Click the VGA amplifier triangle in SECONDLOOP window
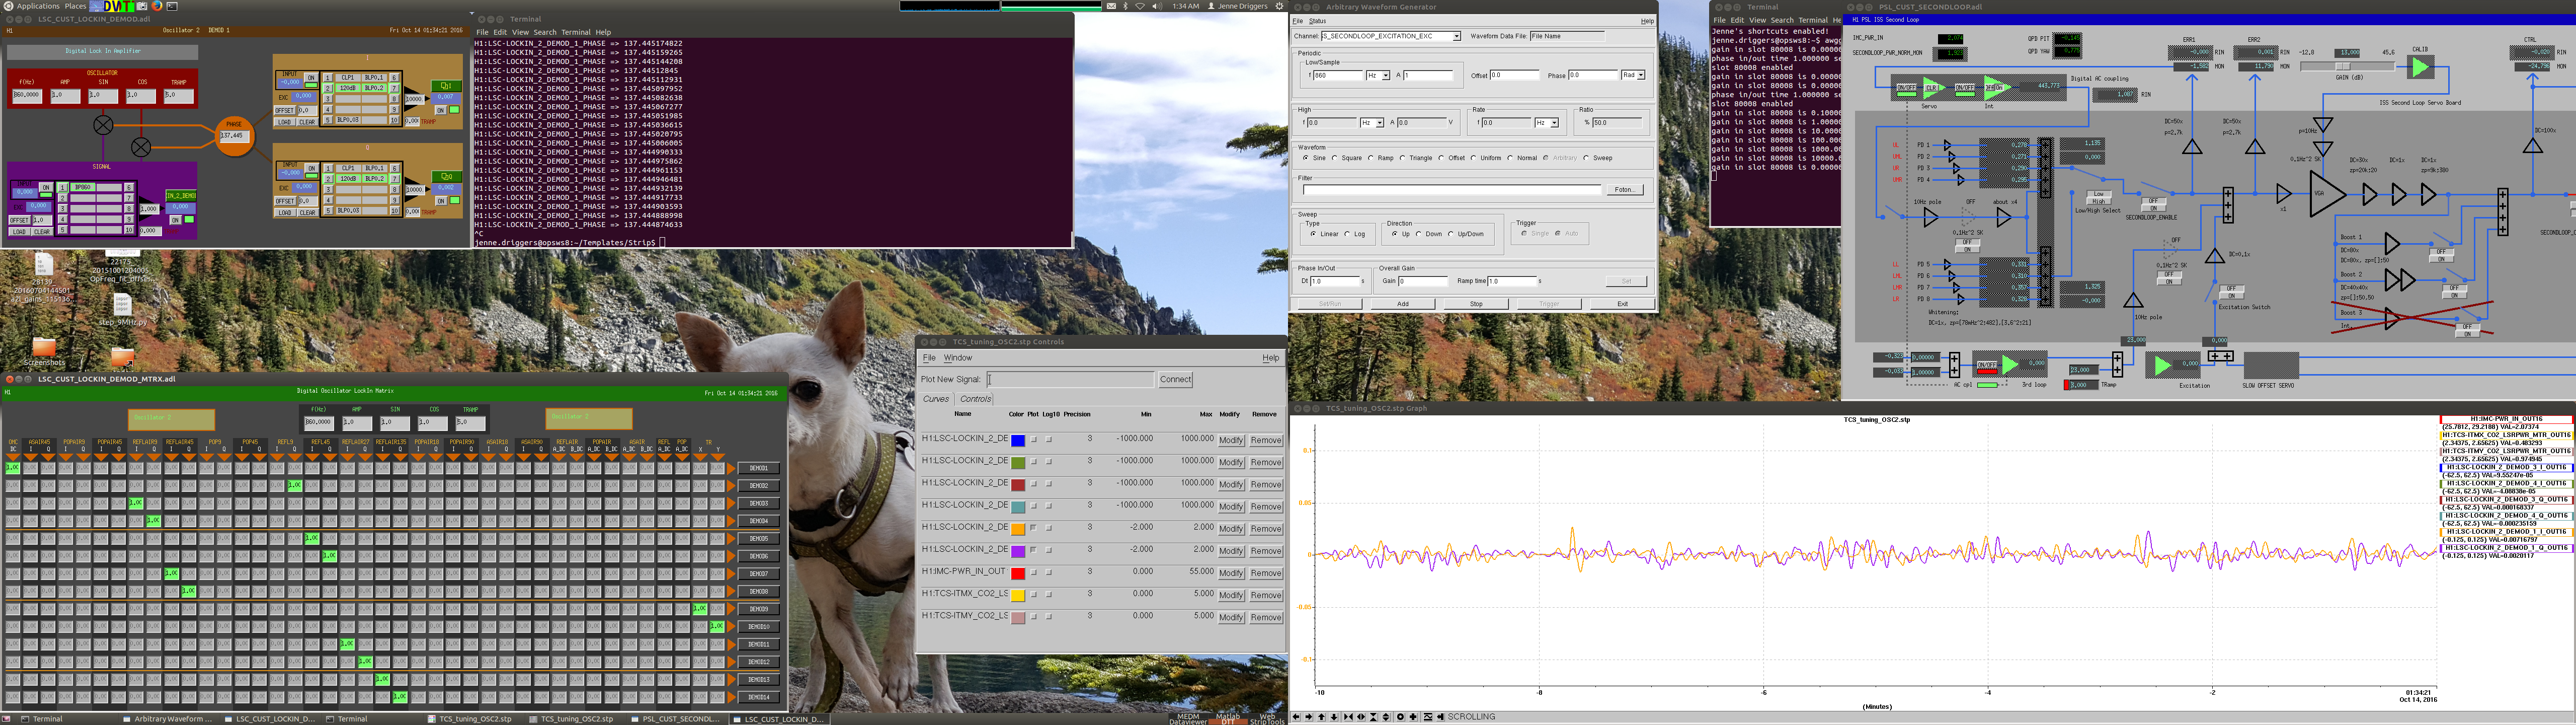The image size is (2576, 725). click(2326, 194)
